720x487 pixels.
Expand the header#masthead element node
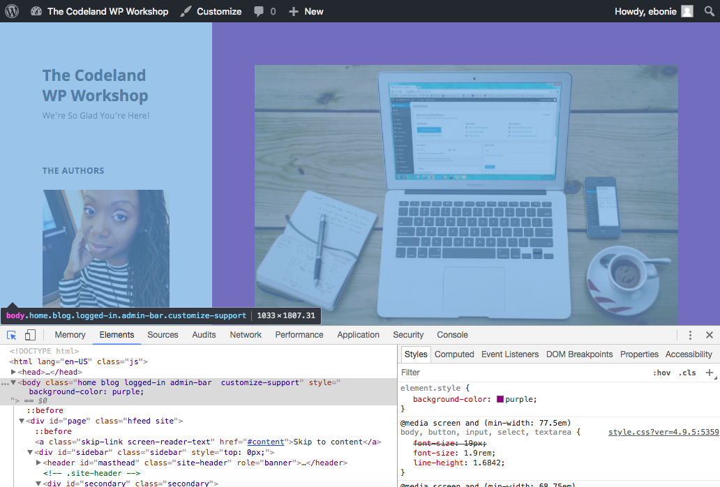coord(38,463)
